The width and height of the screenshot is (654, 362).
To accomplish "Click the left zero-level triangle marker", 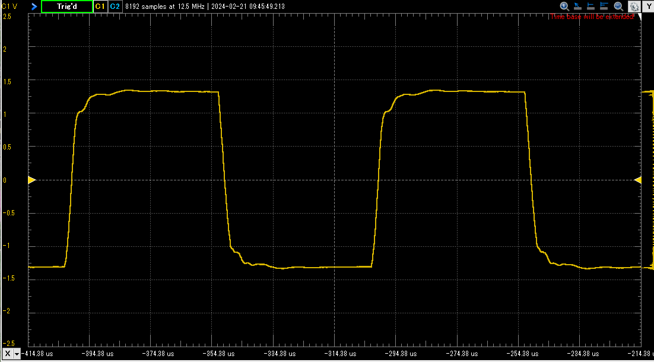I will 31,180.
